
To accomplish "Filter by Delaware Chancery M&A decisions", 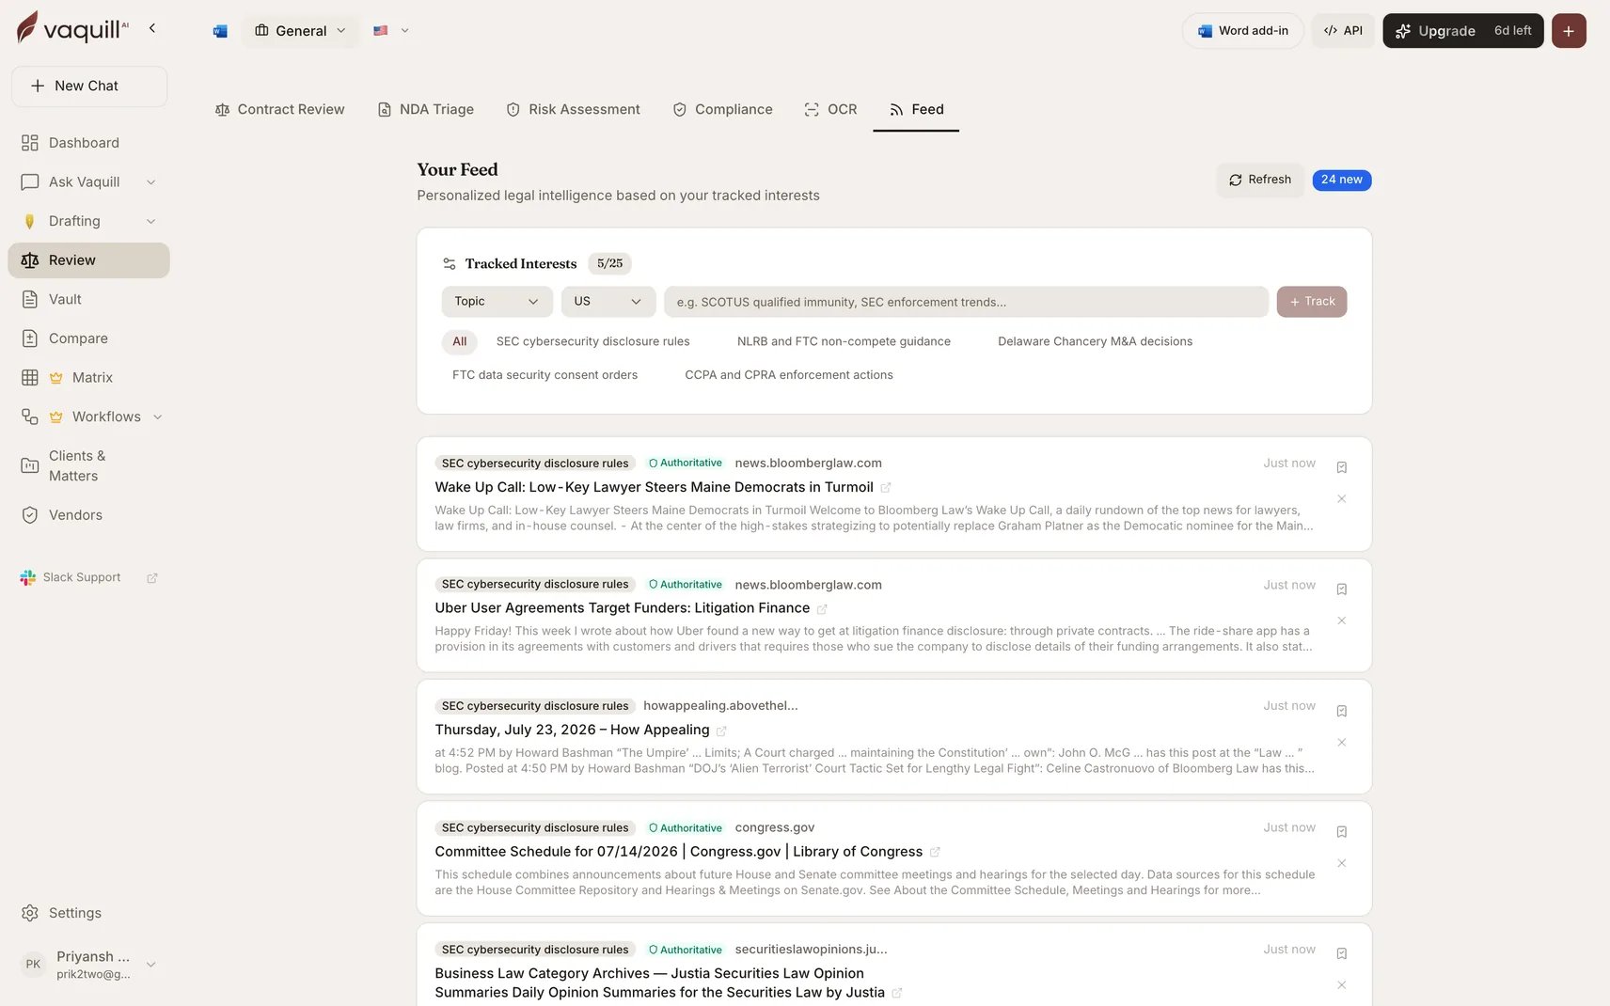I will click(1095, 341).
